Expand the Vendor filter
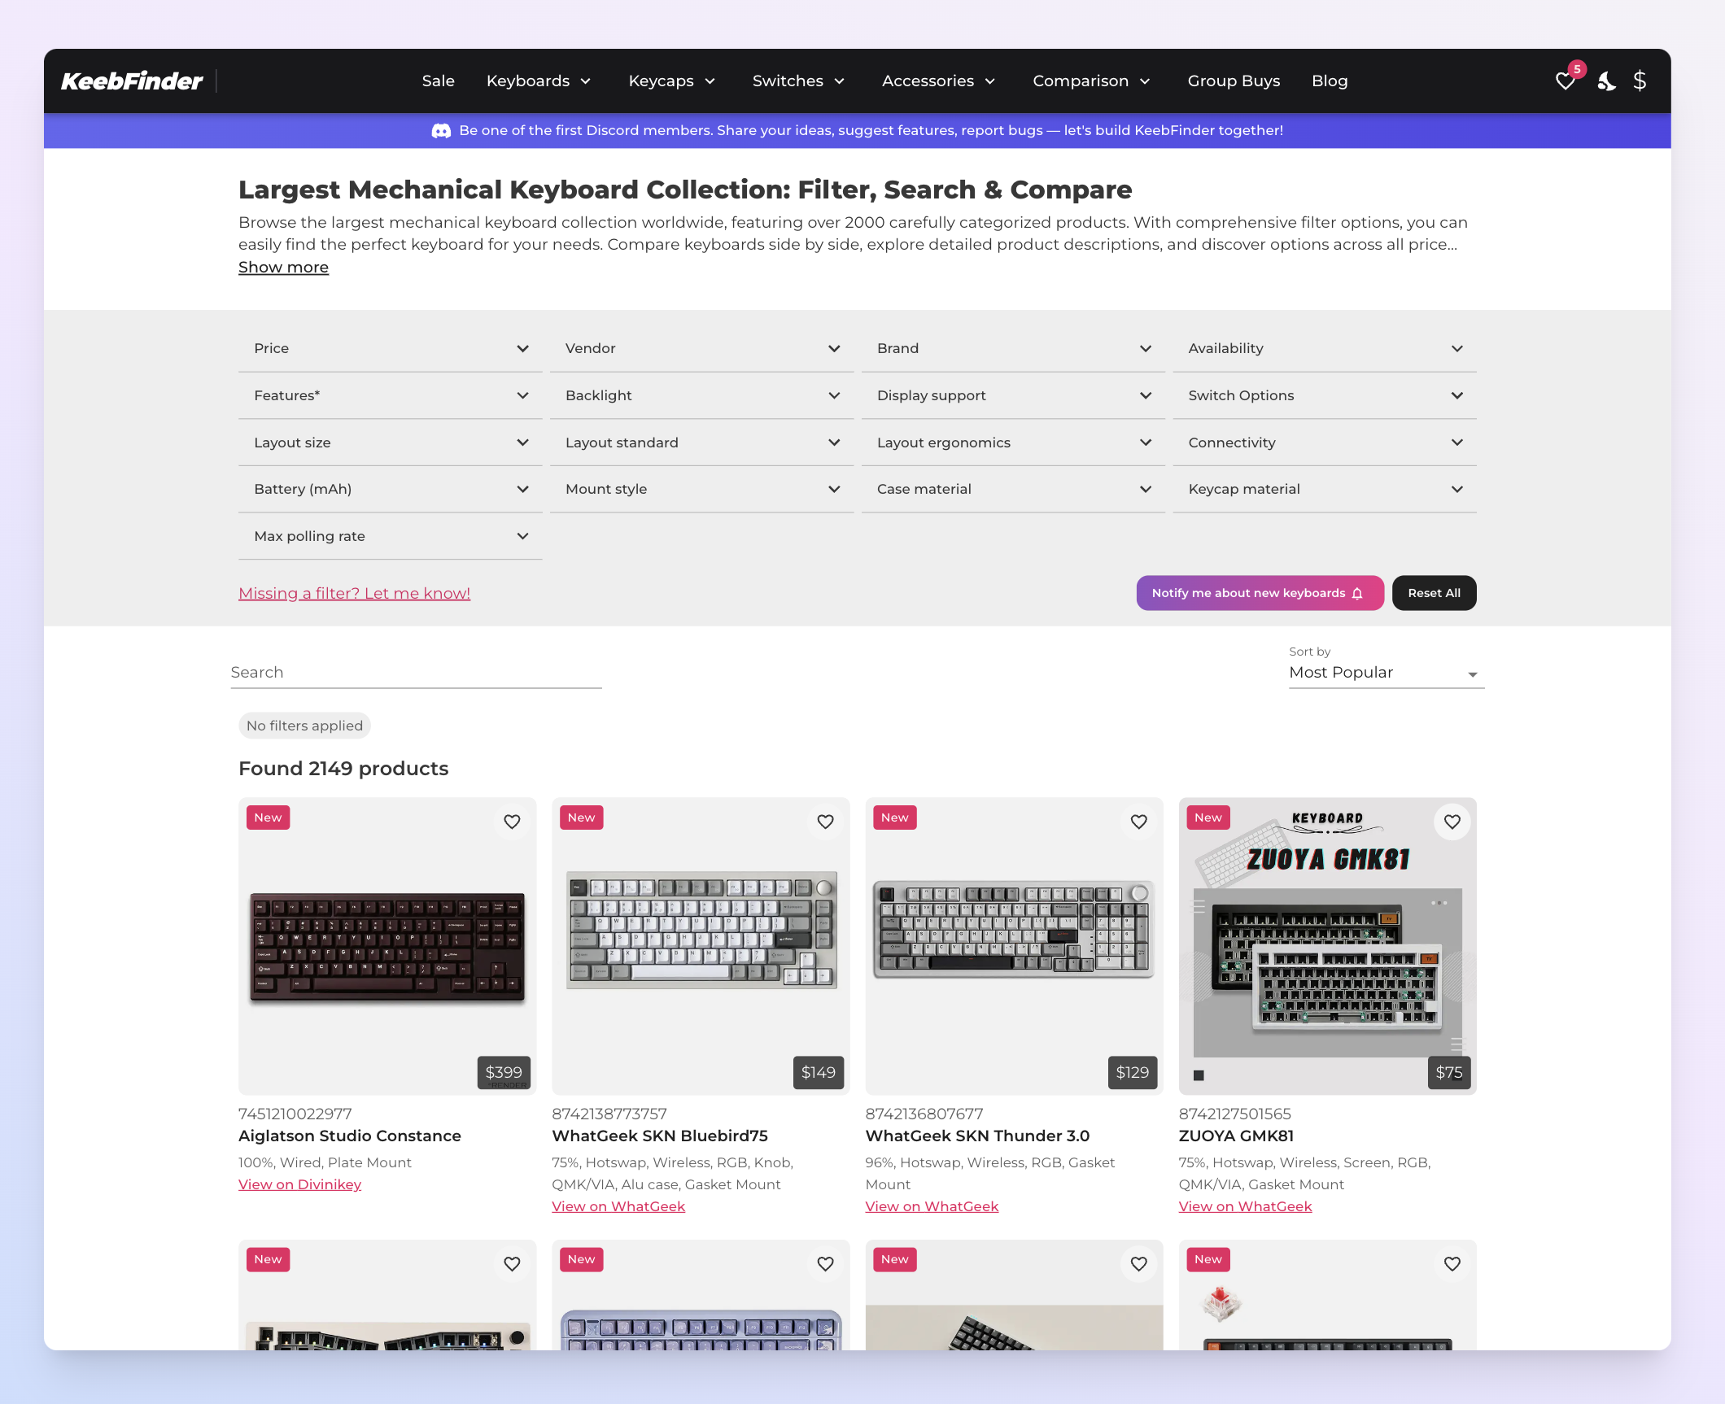 coord(702,348)
